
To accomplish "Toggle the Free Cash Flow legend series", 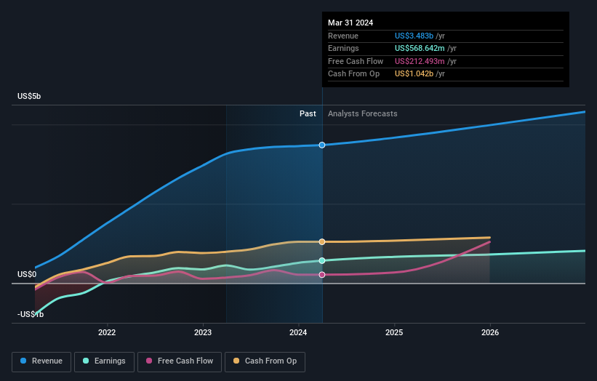I will click(x=180, y=361).
